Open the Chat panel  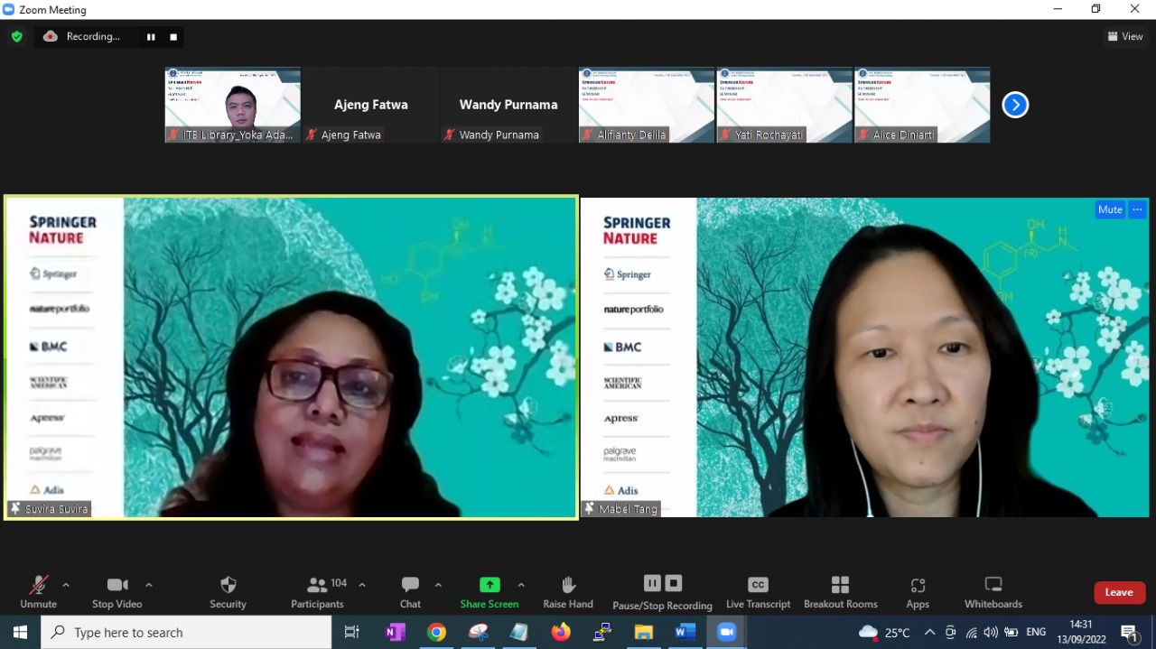410,591
